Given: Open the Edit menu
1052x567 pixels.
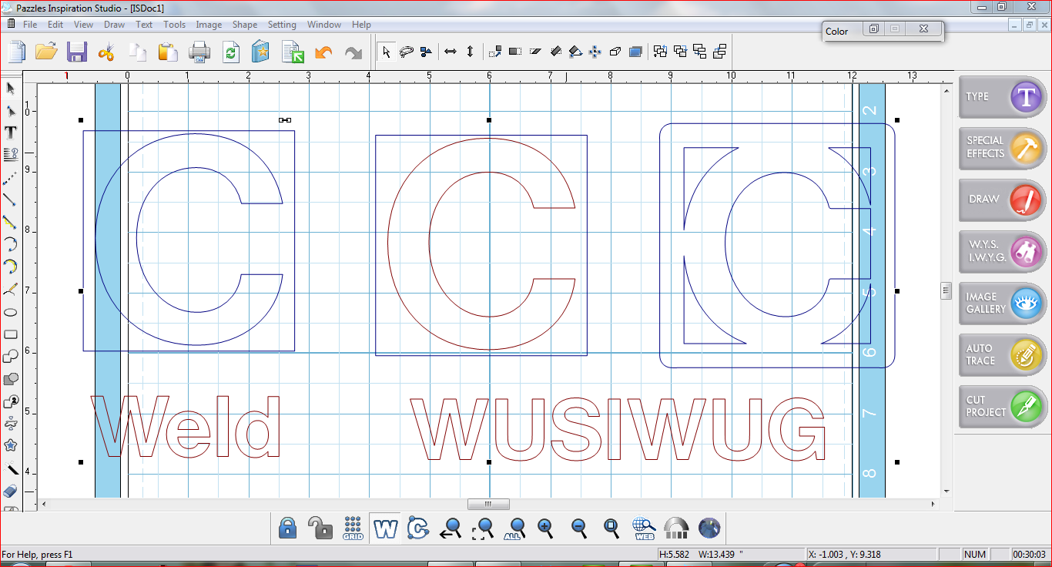Looking at the screenshot, I should [55, 25].
